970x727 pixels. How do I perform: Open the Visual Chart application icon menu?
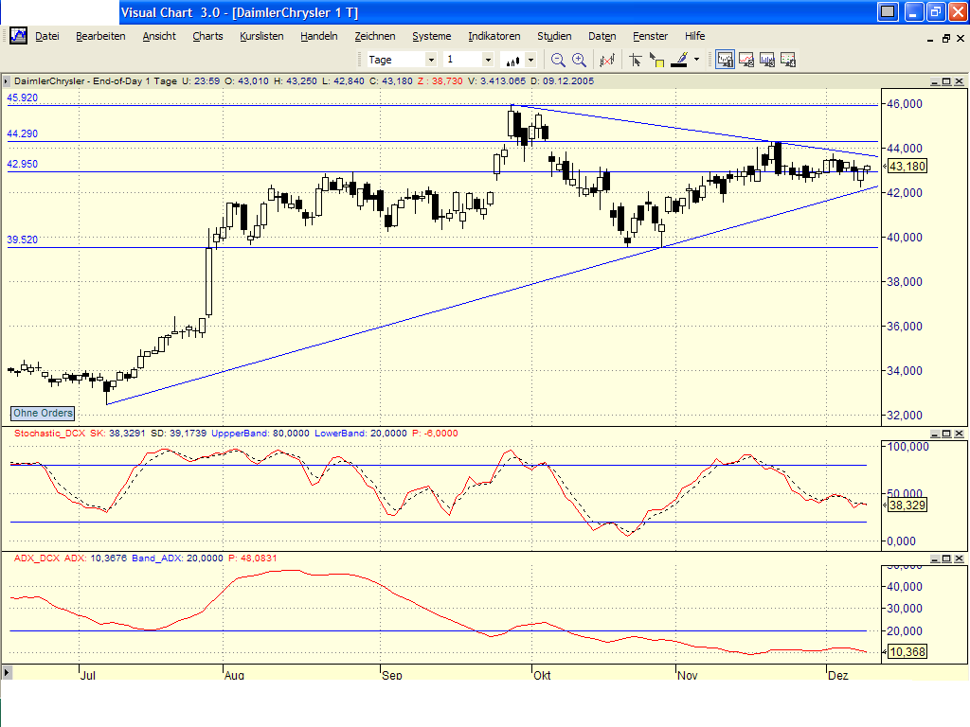[17, 36]
